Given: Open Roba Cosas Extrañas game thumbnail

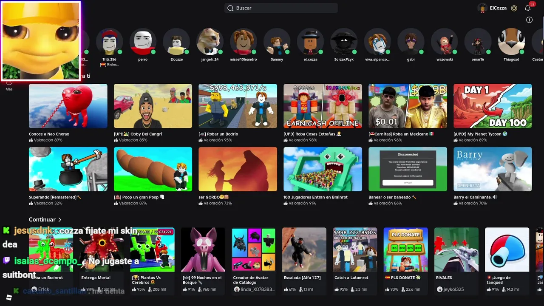Looking at the screenshot, I should pos(323,106).
